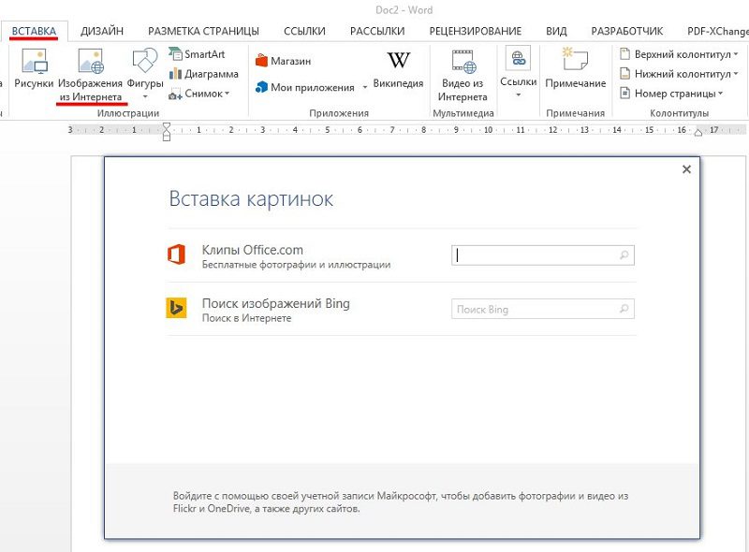Click the Приложения group label
749x552 pixels.
pos(339,113)
